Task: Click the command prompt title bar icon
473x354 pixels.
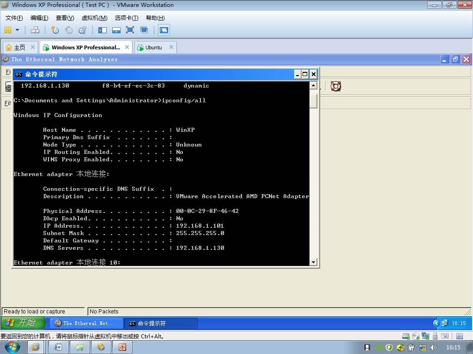Action: tap(18, 74)
